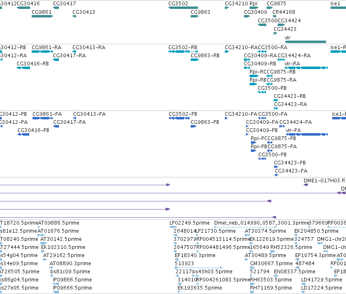Image resolution: width=346 pixels, height=294 pixels.
Task: Select the CG34424 gene feature
Action: tap(281, 25)
